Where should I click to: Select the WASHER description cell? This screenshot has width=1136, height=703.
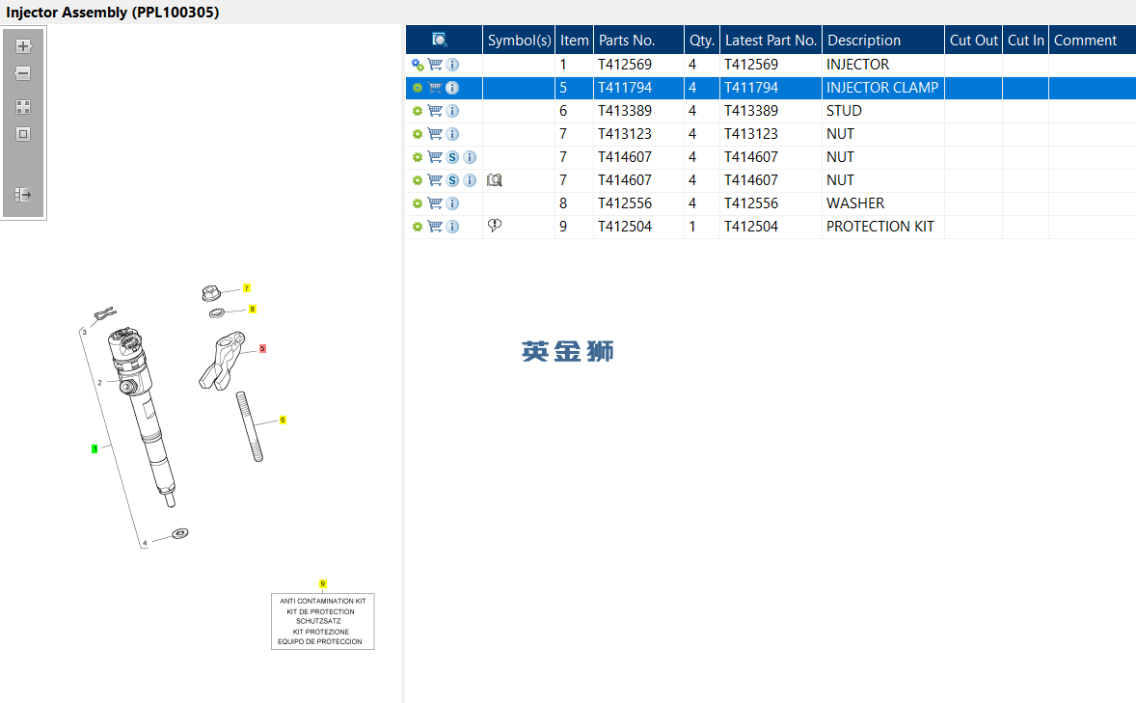coord(883,203)
